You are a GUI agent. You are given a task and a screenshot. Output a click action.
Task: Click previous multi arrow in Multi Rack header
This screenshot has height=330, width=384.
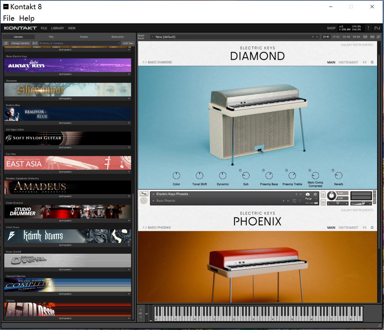[x=313, y=37]
